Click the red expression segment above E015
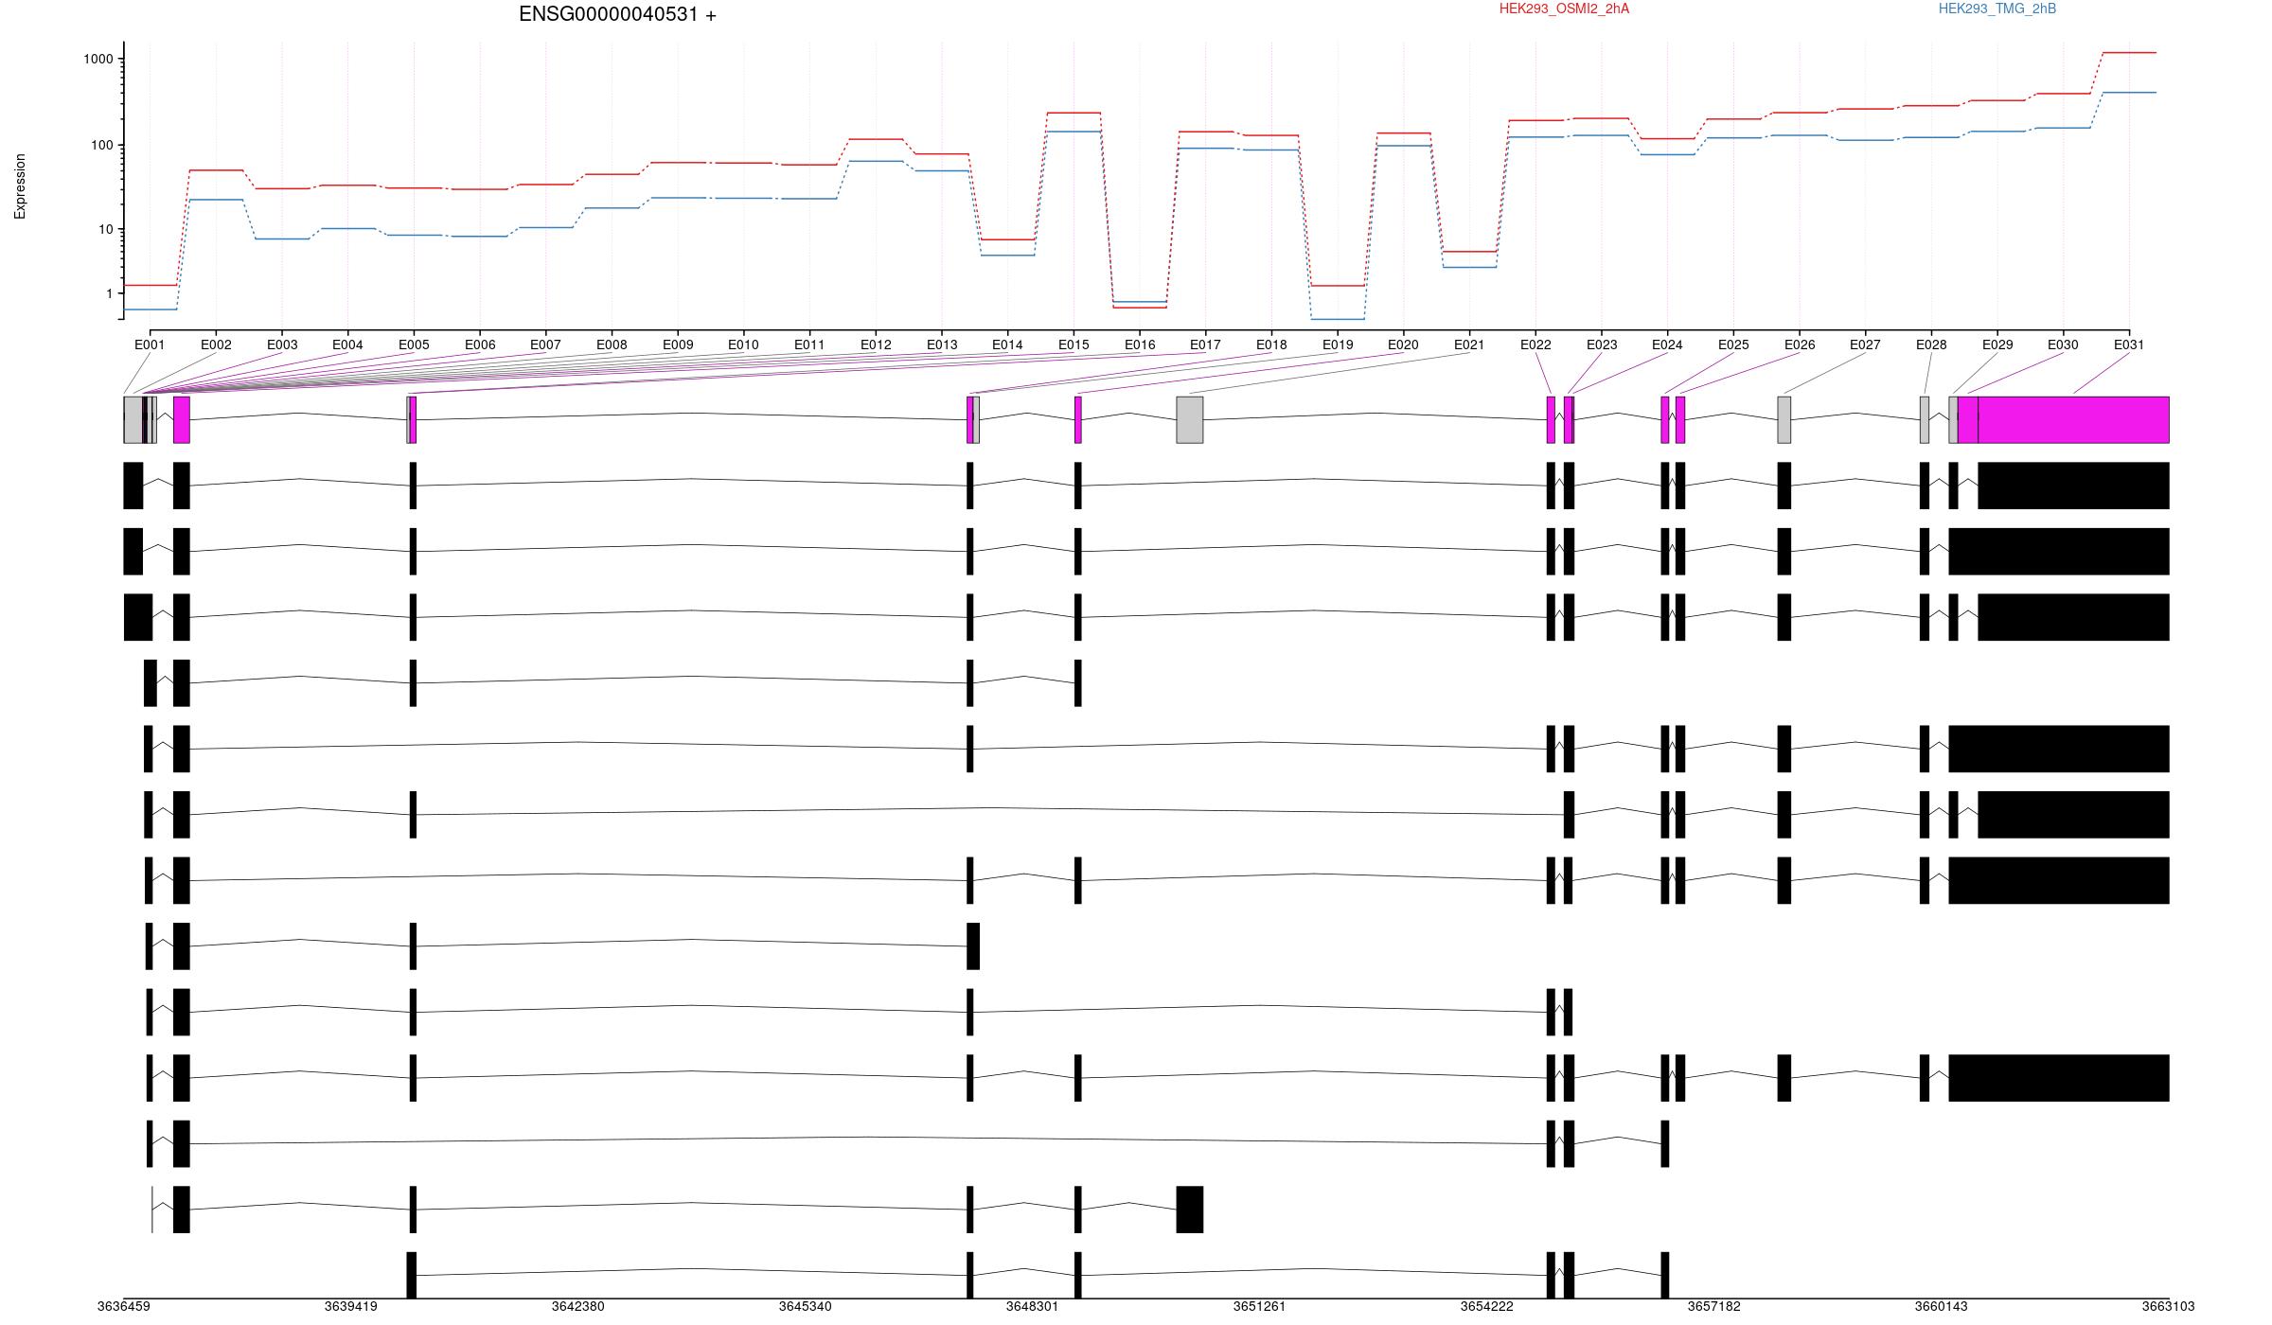 1074,113
